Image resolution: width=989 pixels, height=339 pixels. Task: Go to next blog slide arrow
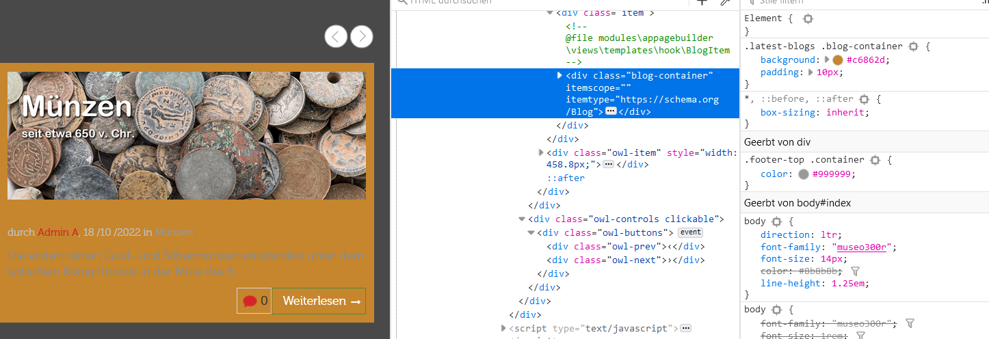click(362, 36)
